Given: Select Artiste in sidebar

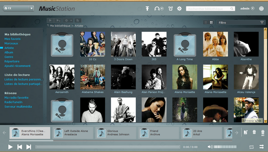Looking at the screenshot, I should (9, 48).
